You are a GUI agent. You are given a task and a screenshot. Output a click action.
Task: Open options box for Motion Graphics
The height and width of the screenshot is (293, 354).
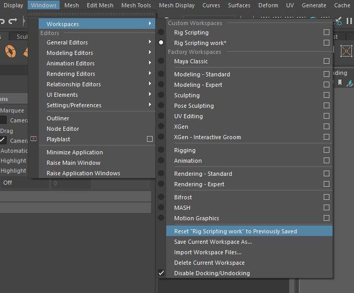(x=326, y=218)
